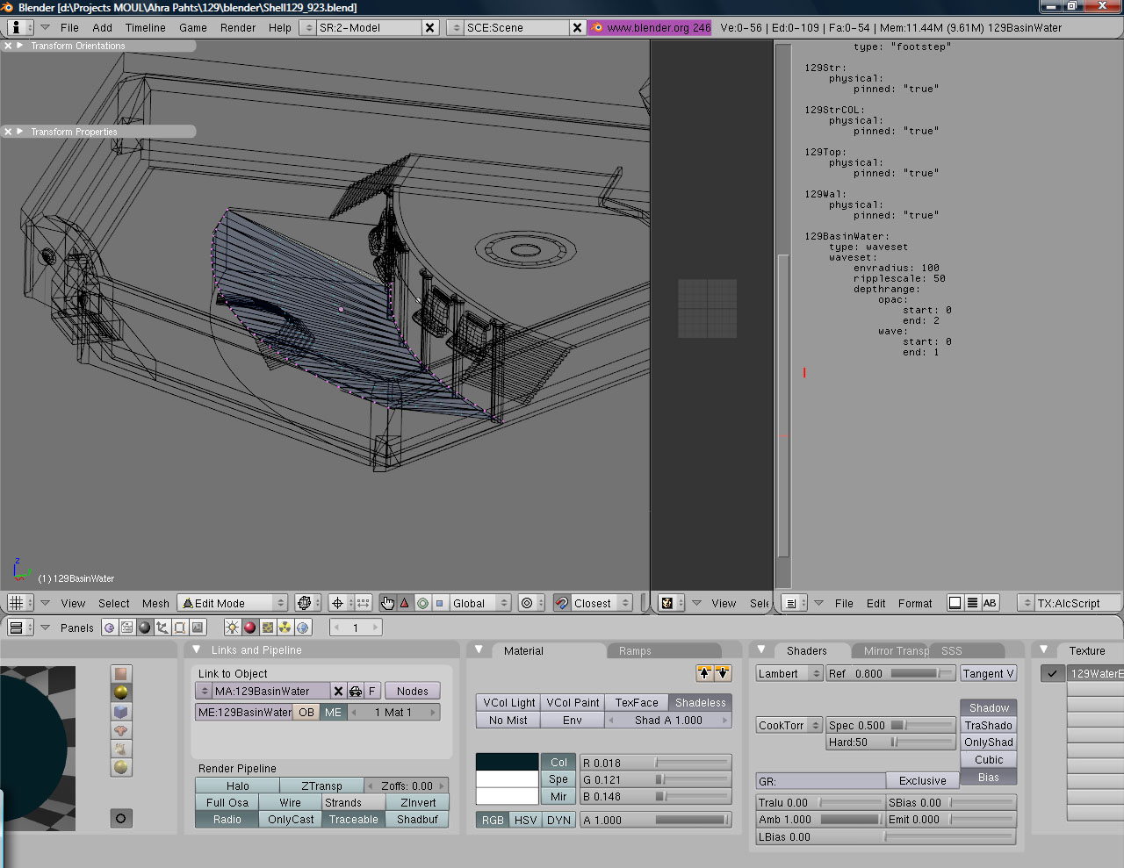Viewport: 1124px width, 868px height.
Task: Select rotate manipulator circle icon
Action: [422, 603]
